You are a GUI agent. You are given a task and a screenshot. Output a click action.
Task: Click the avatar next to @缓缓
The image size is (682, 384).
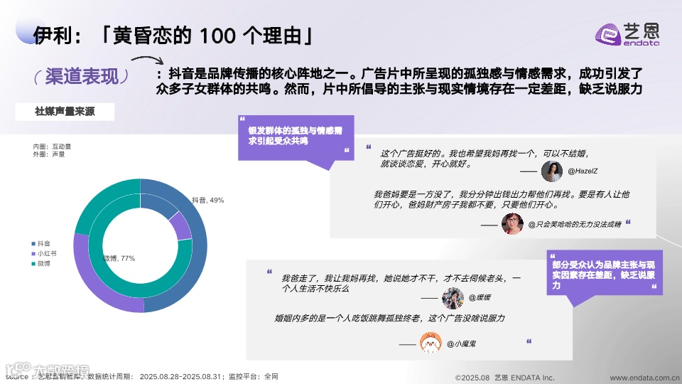[x=453, y=298]
